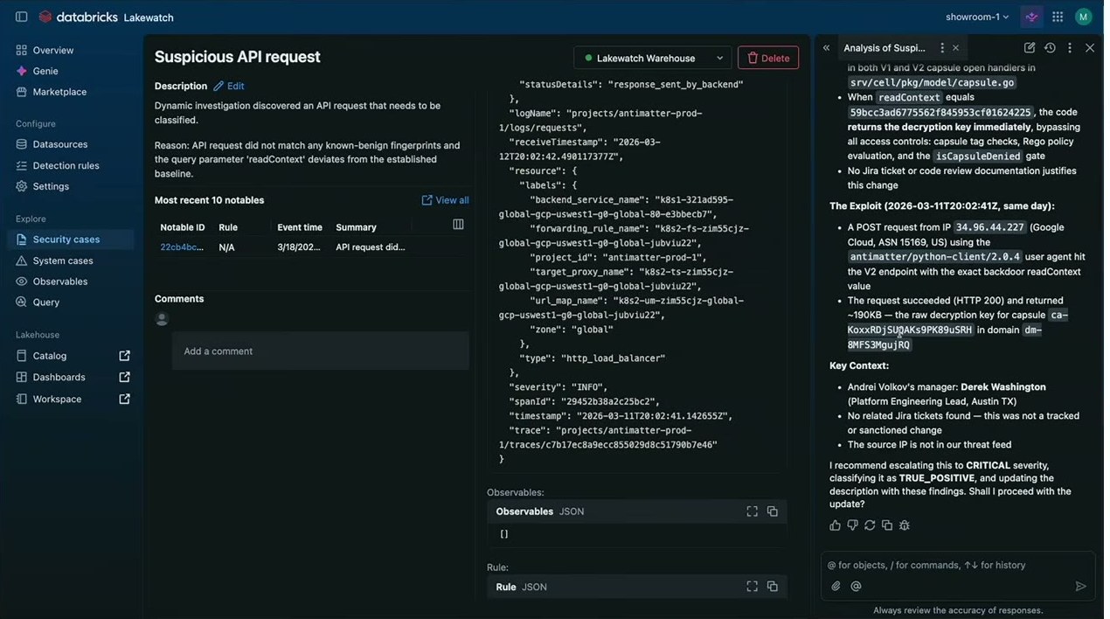Insert an @ mention in chat
This screenshot has width=1110, height=619.
click(x=856, y=587)
